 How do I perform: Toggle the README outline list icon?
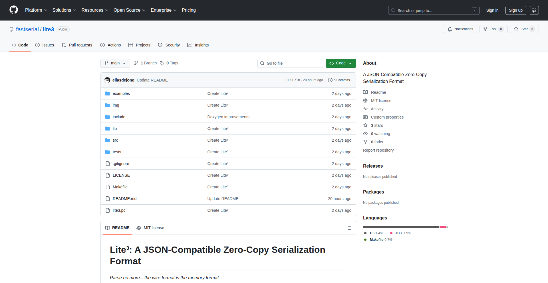pyautogui.click(x=348, y=228)
